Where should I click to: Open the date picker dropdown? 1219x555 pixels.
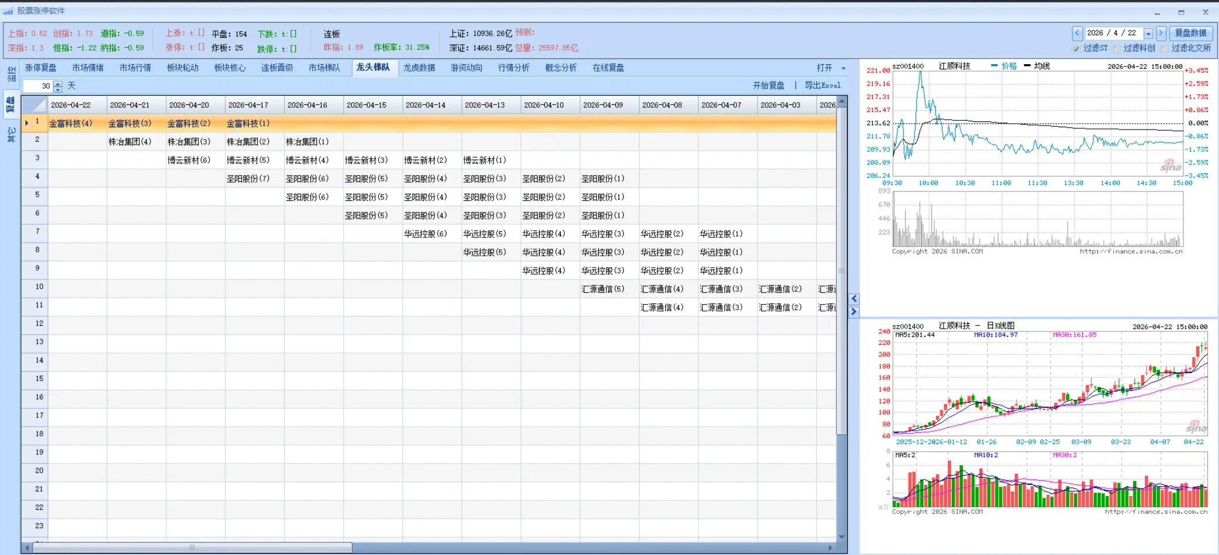click(1149, 33)
